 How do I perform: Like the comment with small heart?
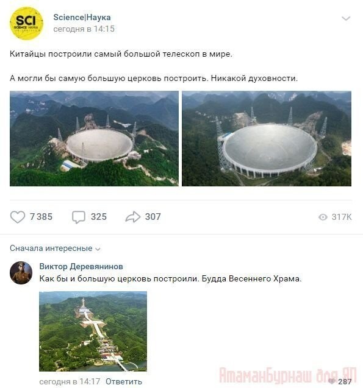pyautogui.click(x=332, y=381)
